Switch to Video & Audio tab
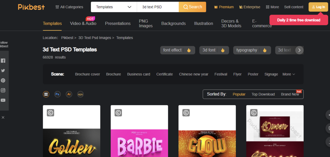This screenshot has width=330, height=157. (83, 23)
